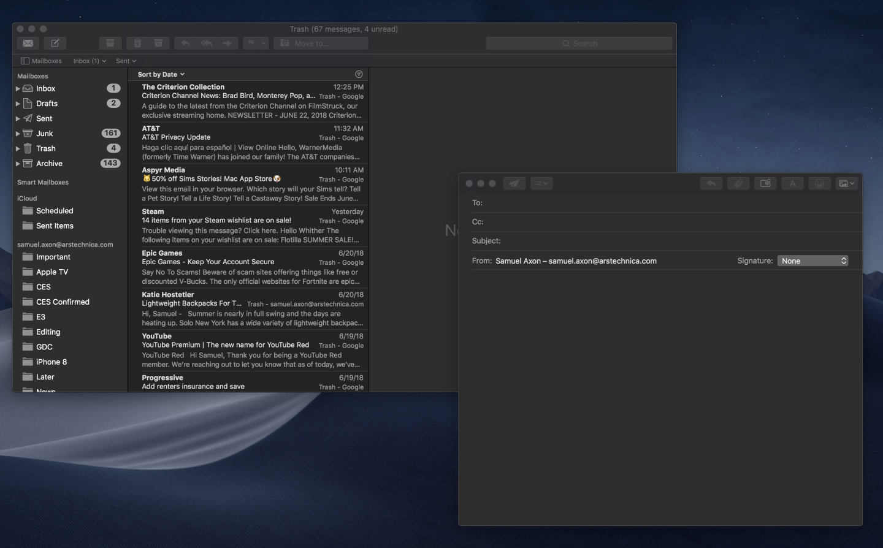This screenshot has width=883, height=548.
Task: Expand the Trash disclosure triangle
Action: 18,148
